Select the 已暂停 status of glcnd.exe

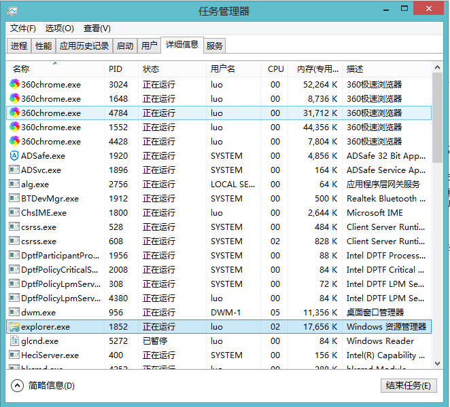[x=155, y=341]
